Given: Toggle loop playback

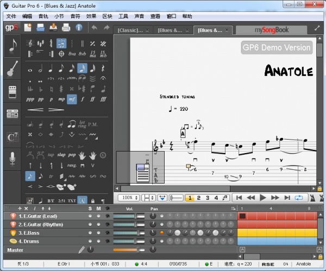Looking at the screenshot, I should coord(299,198).
